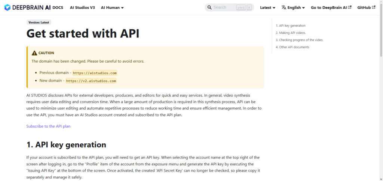Click the caution warning triangle icon
Image resolution: width=383 pixels, height=181 pixels.
(x=34, y=53)
